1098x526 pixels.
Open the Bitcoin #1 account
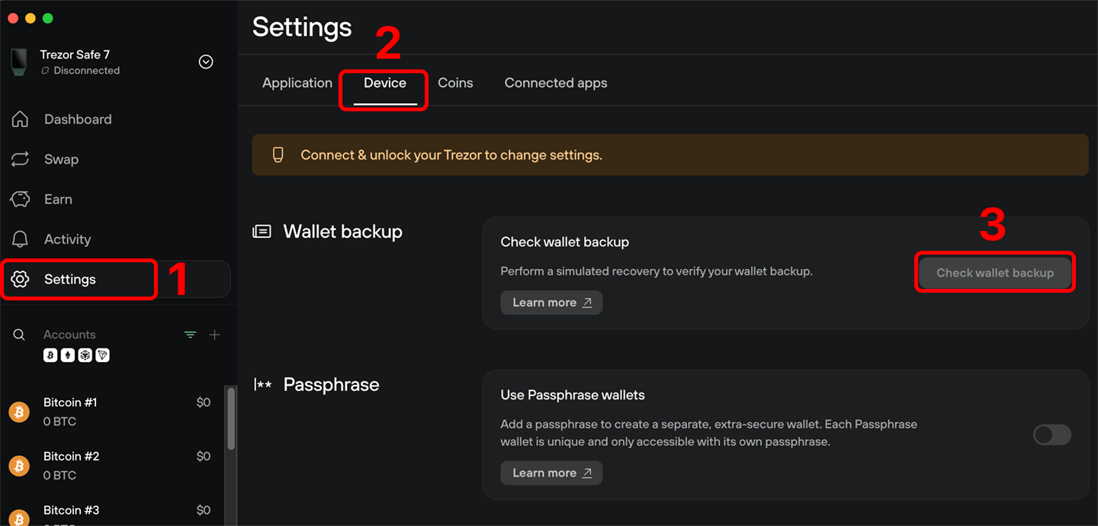[112, 412]
